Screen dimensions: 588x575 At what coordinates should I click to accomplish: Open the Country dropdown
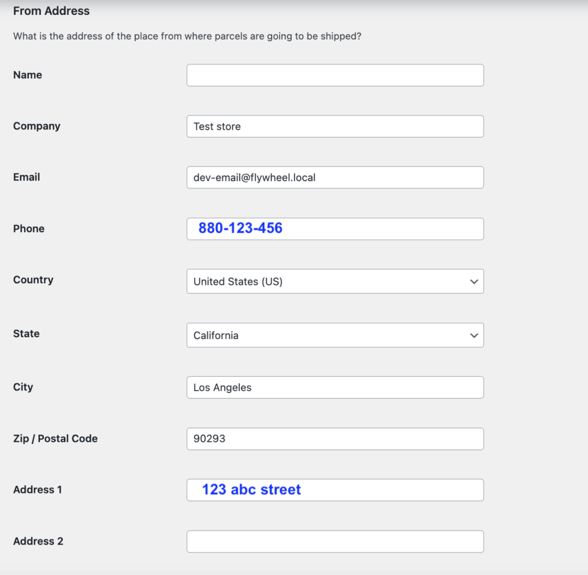(335, 281)
